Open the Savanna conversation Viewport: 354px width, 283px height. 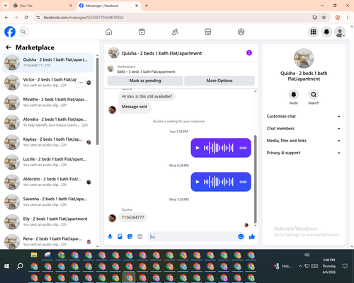tap(47, 202)
